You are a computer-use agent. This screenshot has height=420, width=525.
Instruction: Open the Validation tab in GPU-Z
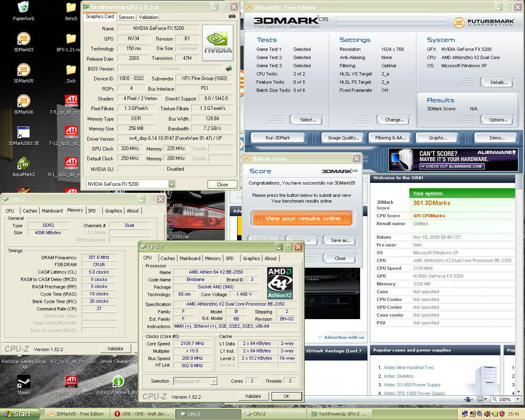tap(148, 17)
